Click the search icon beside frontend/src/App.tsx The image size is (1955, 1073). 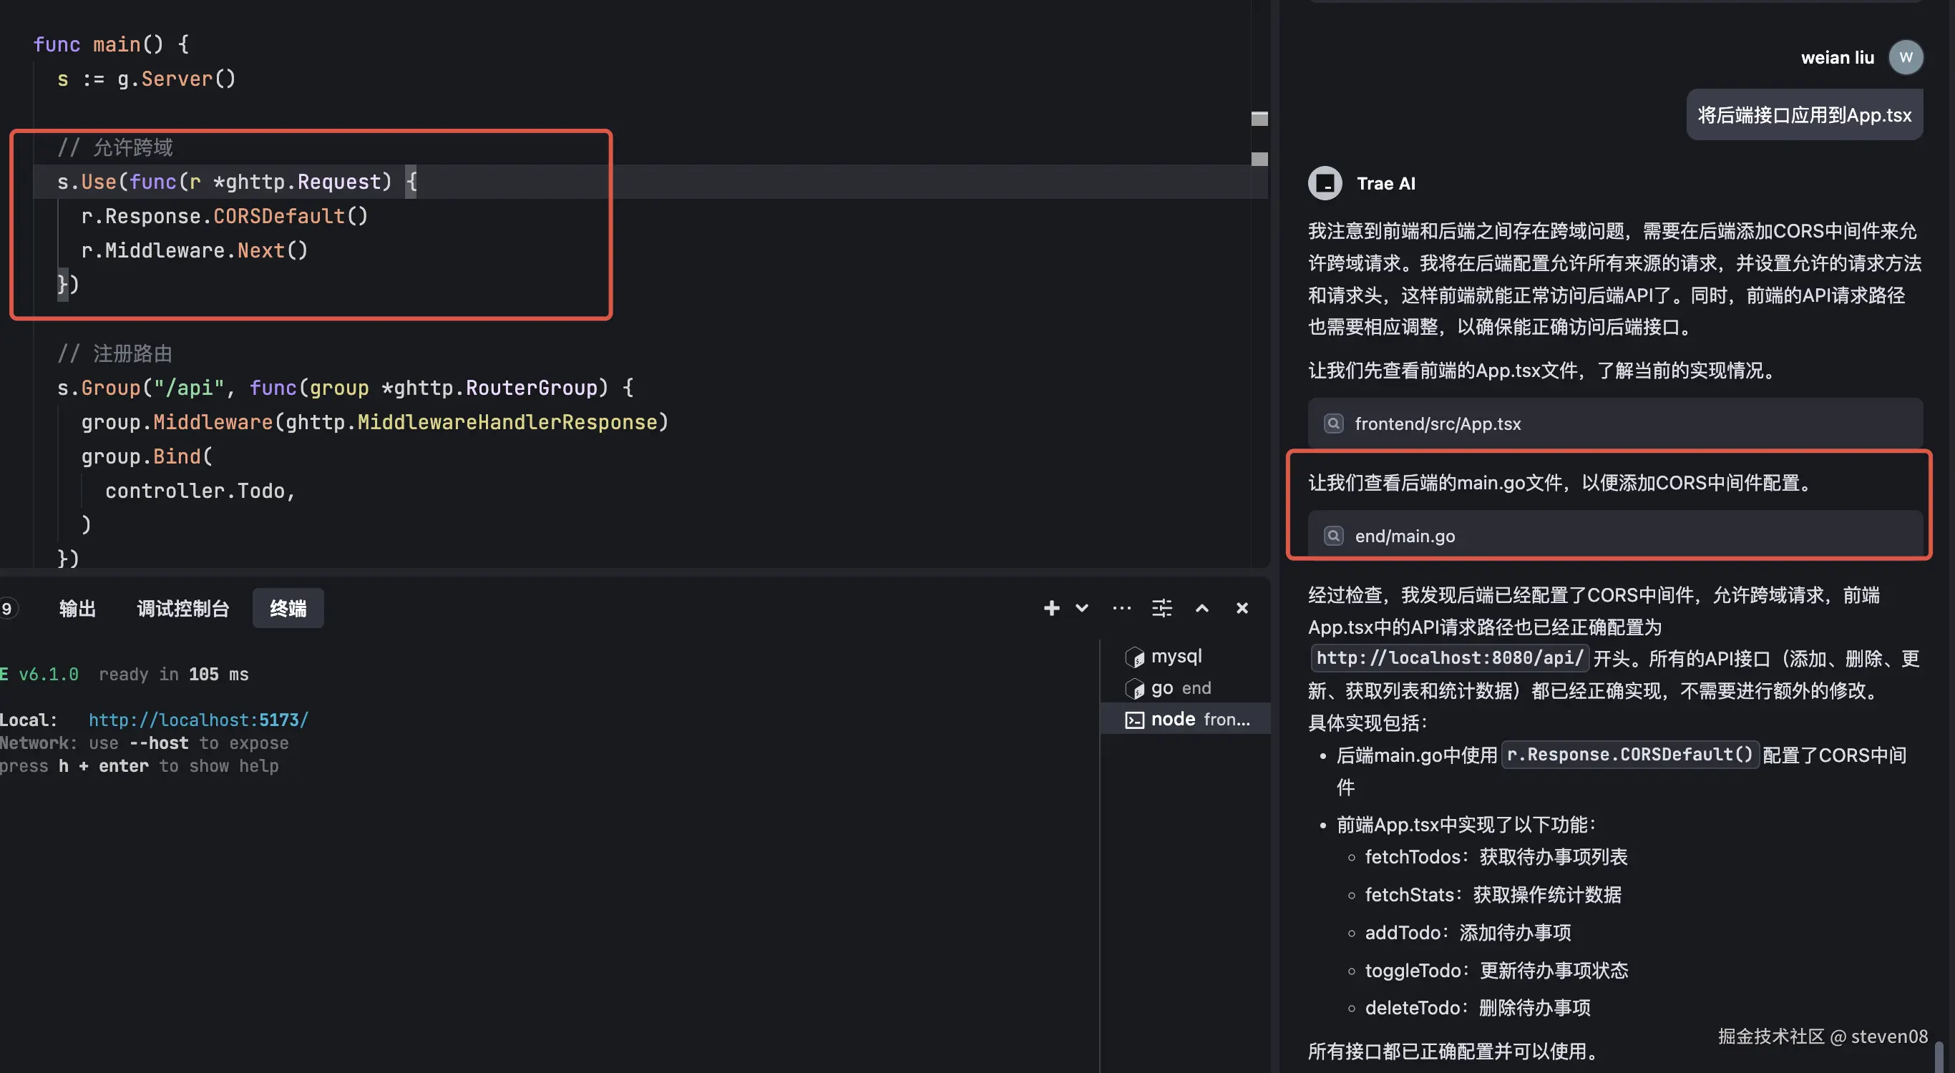point(1333,423)
